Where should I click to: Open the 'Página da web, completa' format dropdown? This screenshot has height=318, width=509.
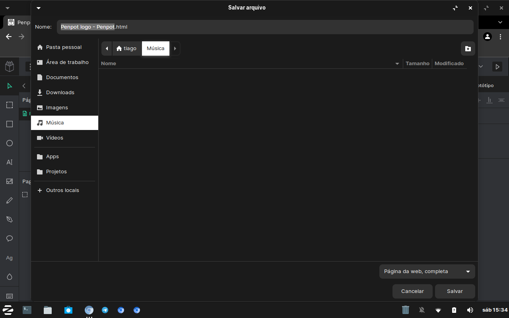[x=427, y=271]
